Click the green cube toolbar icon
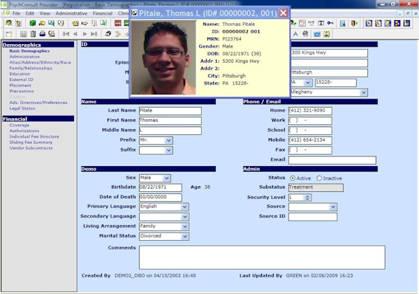 click(x=33, y=23)
